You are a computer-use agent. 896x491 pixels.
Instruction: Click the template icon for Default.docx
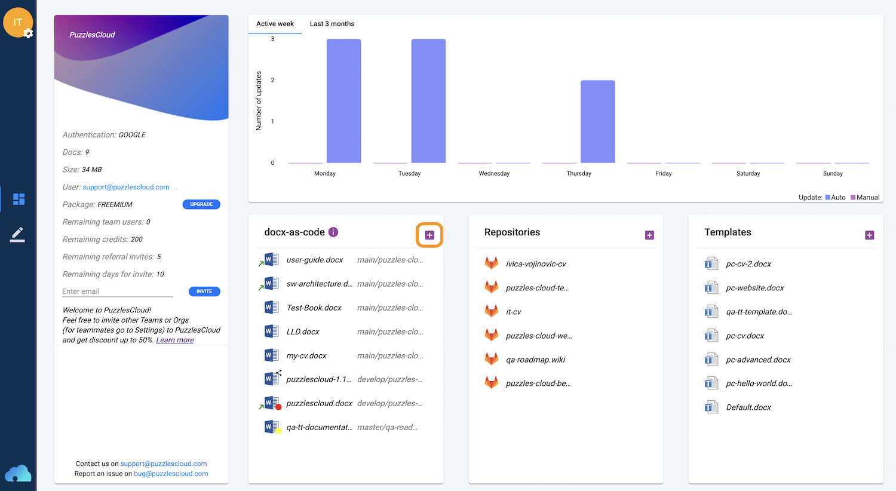point(711,407)
